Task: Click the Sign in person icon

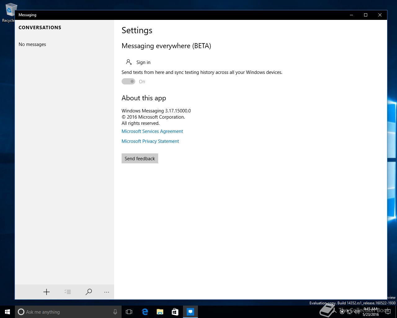Action: (x=129, y=62)
